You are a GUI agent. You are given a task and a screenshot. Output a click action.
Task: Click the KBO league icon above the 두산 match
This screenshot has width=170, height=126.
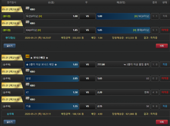[x=27, y=9]
